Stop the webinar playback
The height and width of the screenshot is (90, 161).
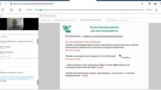point(20,10)
